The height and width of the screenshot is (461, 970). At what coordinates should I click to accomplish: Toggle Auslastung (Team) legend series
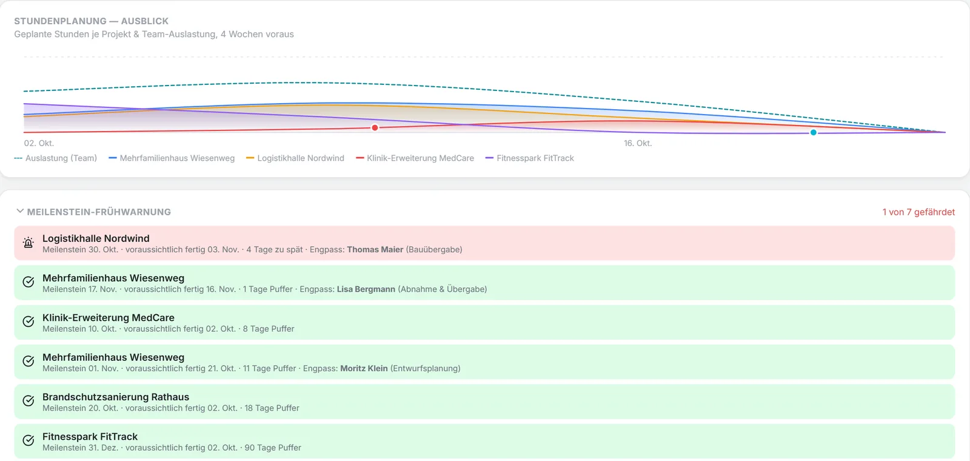tap(55, 158)
